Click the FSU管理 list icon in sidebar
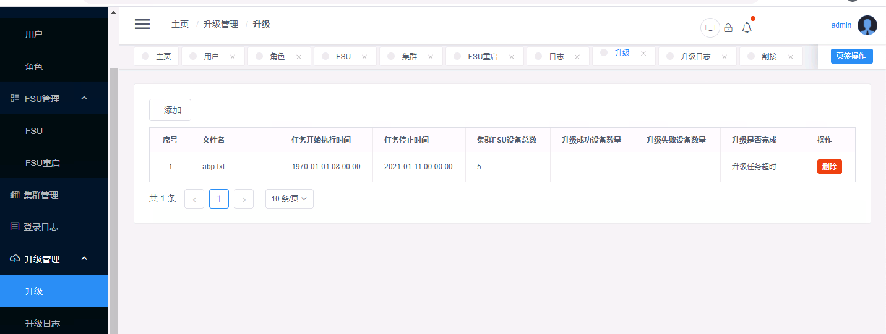 (x=15, y=98)
